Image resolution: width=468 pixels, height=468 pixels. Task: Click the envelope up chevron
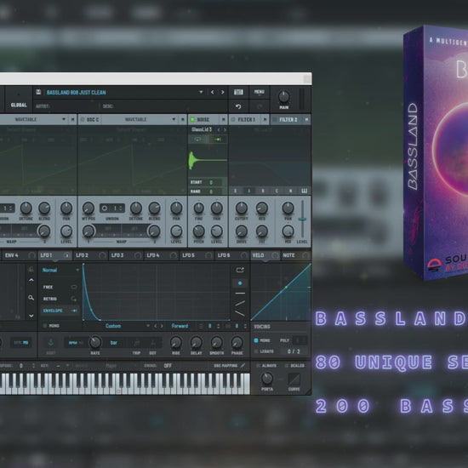click(31, 280)
